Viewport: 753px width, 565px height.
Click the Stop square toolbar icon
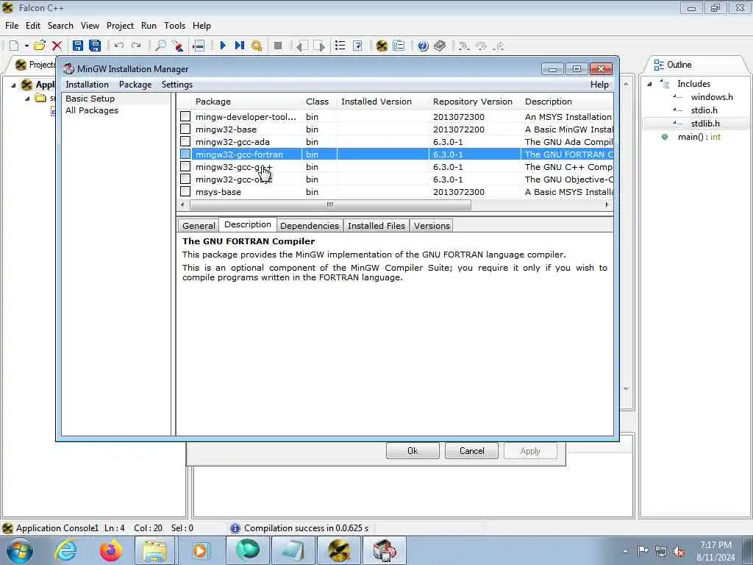click(x=277, y=46)
